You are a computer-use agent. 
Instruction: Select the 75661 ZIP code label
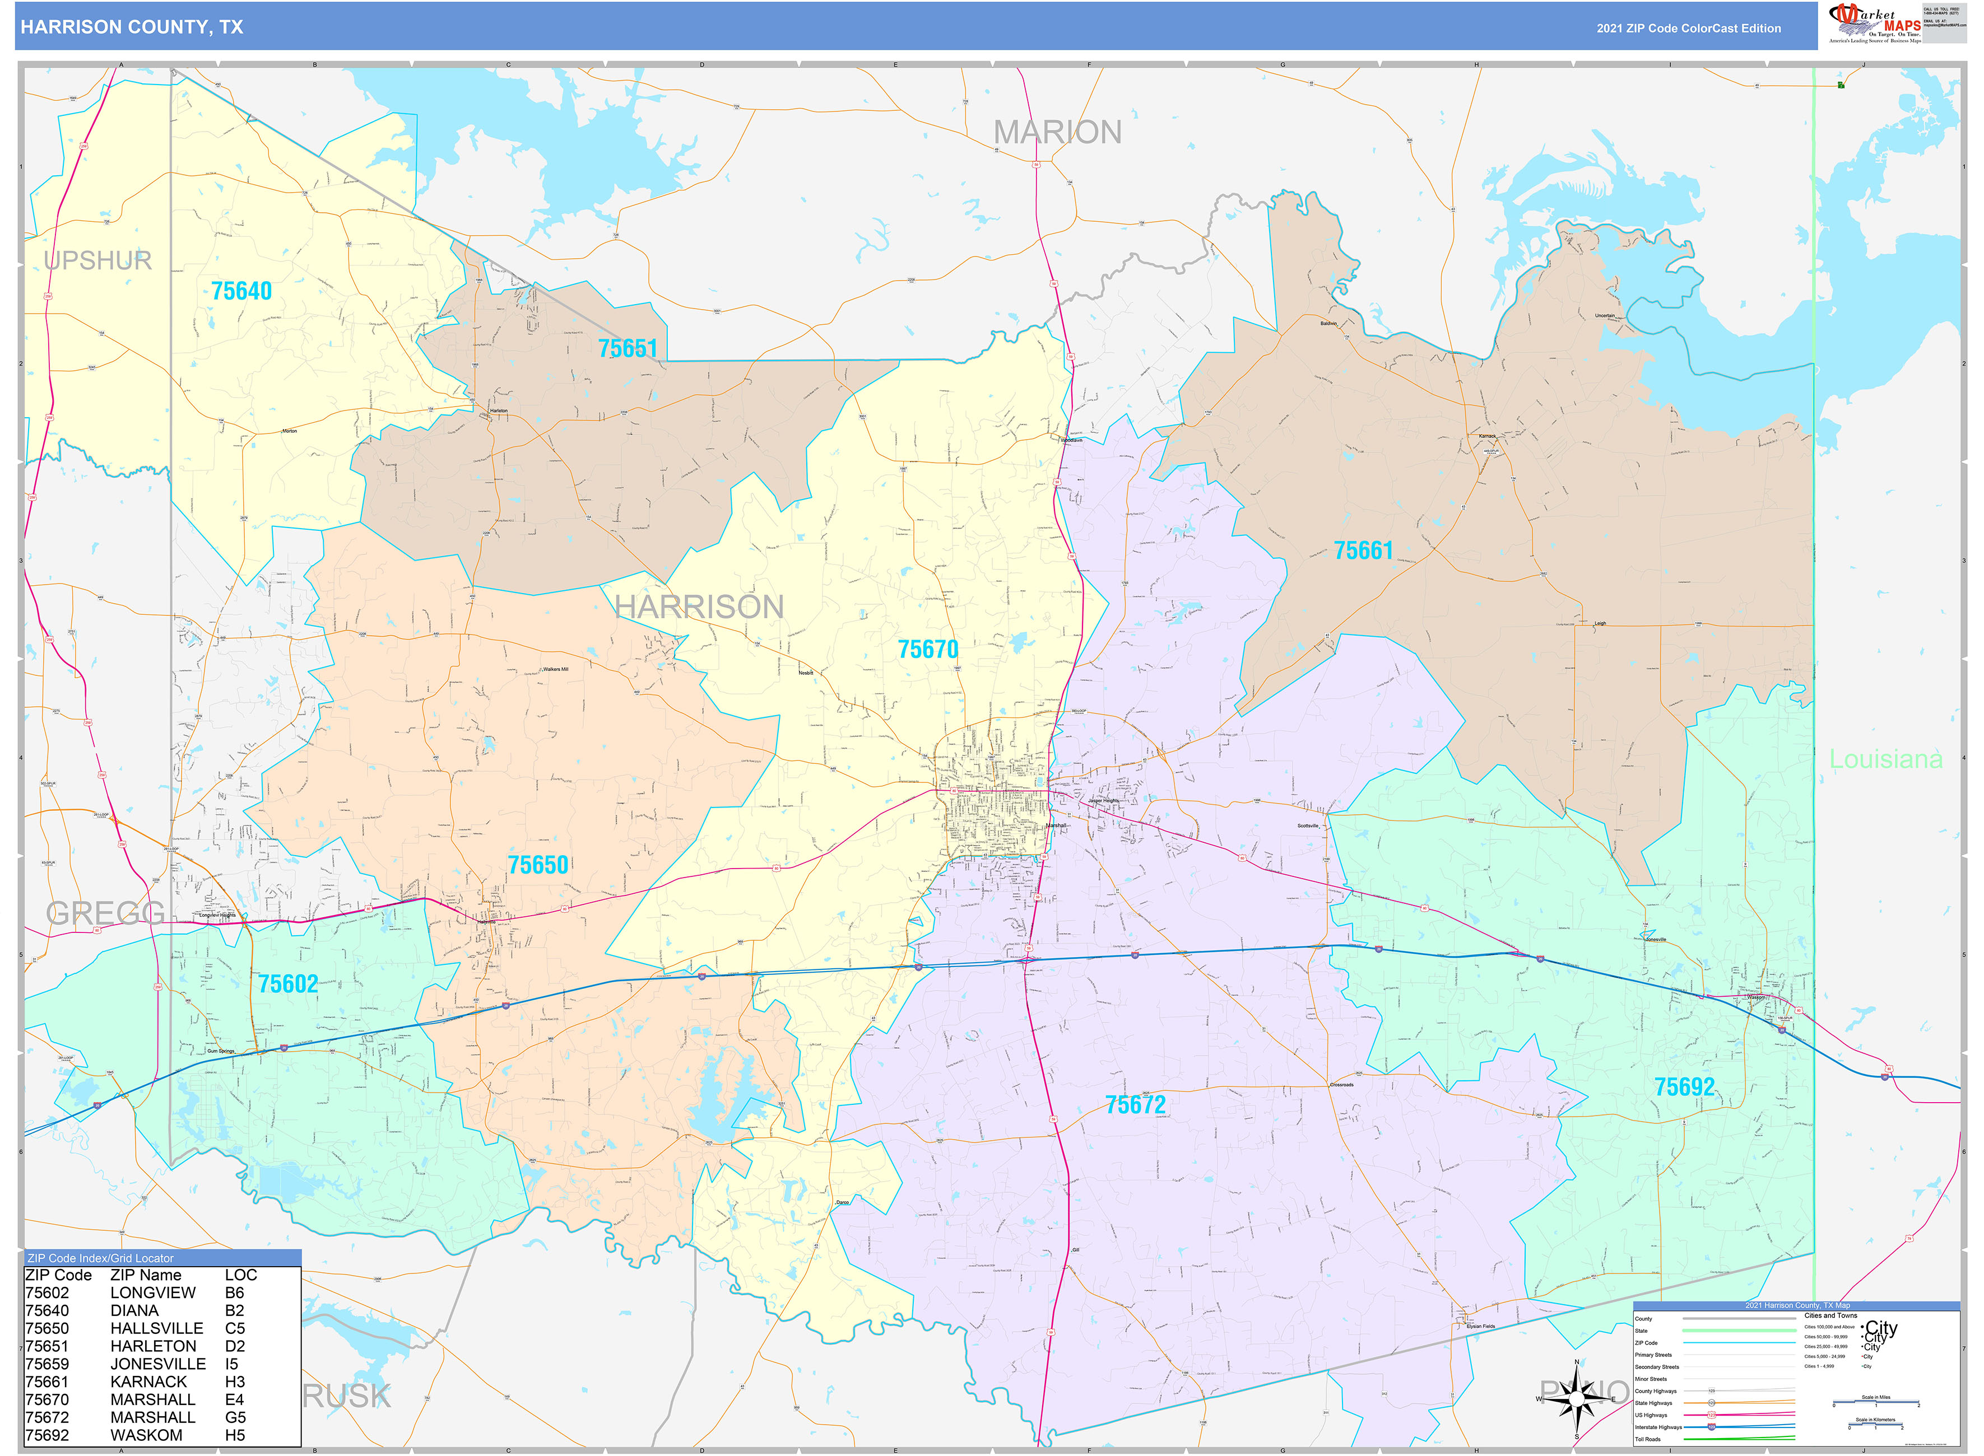coord(1363,551)
